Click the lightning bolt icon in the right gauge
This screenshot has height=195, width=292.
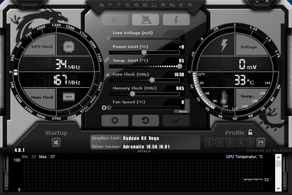click(224, 45)
